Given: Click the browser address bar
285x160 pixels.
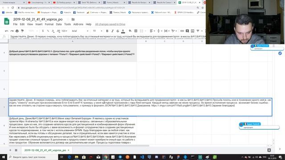Looking at the screenshot, I should coord(107,8).
